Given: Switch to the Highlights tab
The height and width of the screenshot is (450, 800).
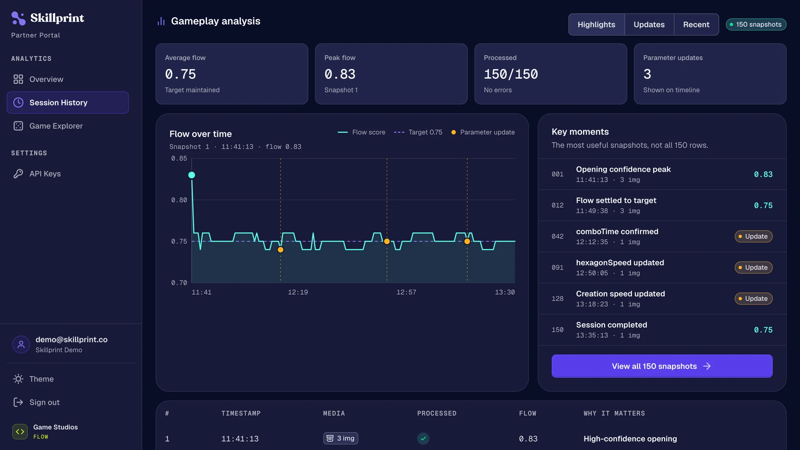Looking at the screenshot, I should click(596, 25).
